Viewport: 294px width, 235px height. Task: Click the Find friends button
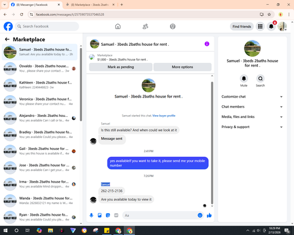tap(242, 26)
